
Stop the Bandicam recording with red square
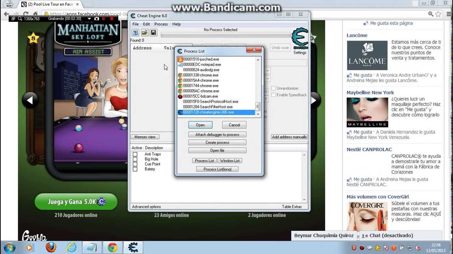[112, 18]
